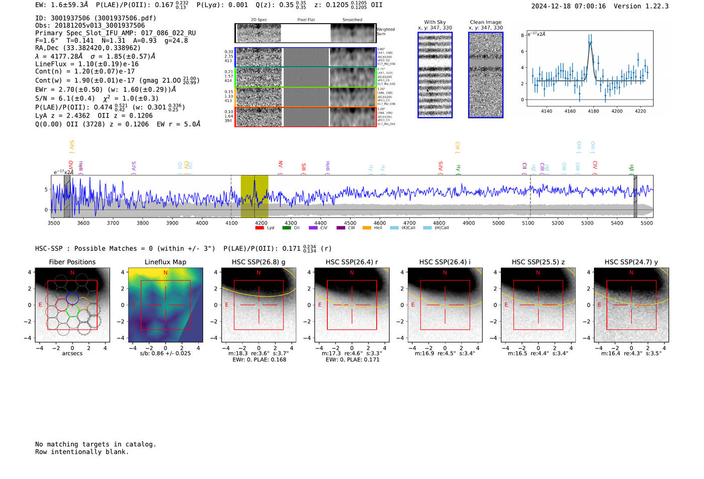The width and height of the screenshot is (704, 479).
Task: Click the red-bordered 2D fiber spectrum row
Action: pos(305,117)
